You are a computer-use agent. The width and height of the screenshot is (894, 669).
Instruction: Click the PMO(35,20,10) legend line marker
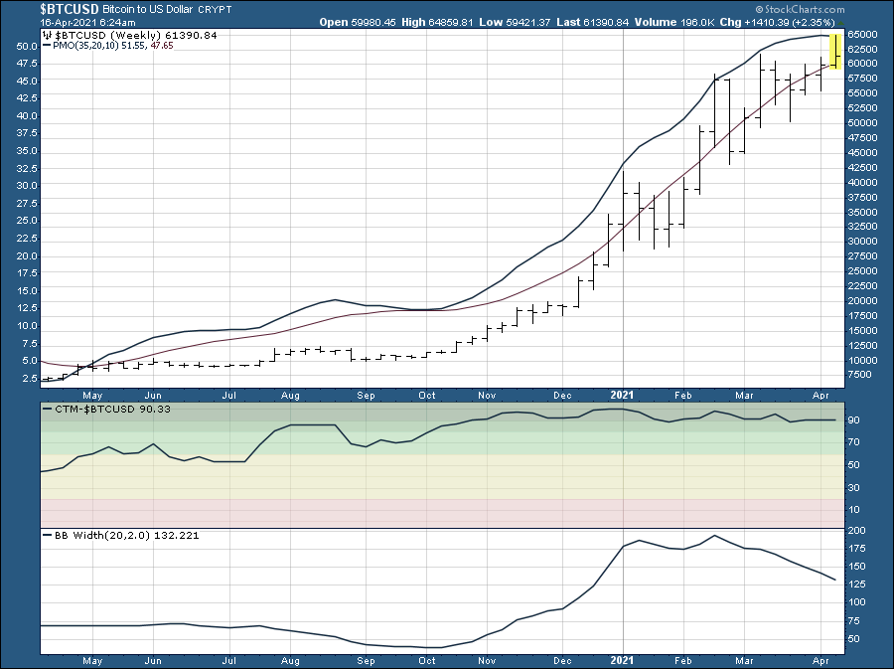(x=47, y=46)
